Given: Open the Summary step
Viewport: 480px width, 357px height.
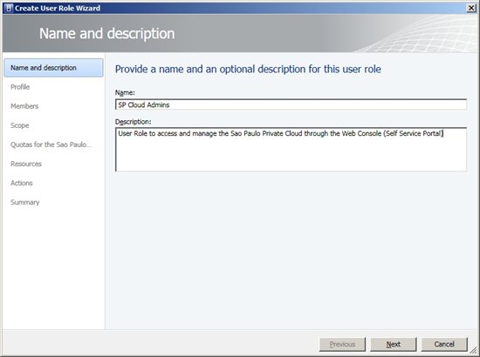Looking at the screenshot, I should 25,202.
